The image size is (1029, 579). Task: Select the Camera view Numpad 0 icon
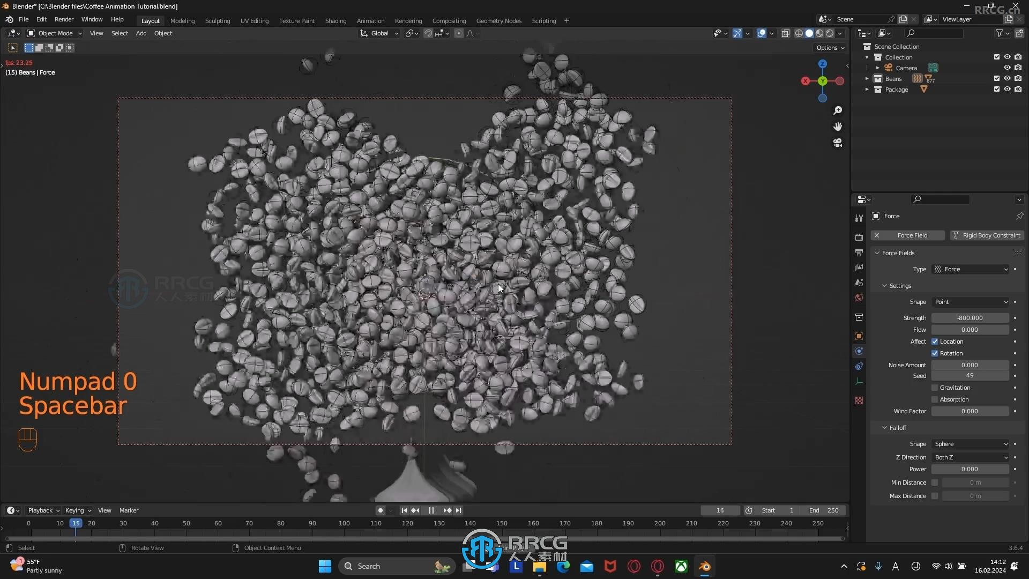[838, 142]
